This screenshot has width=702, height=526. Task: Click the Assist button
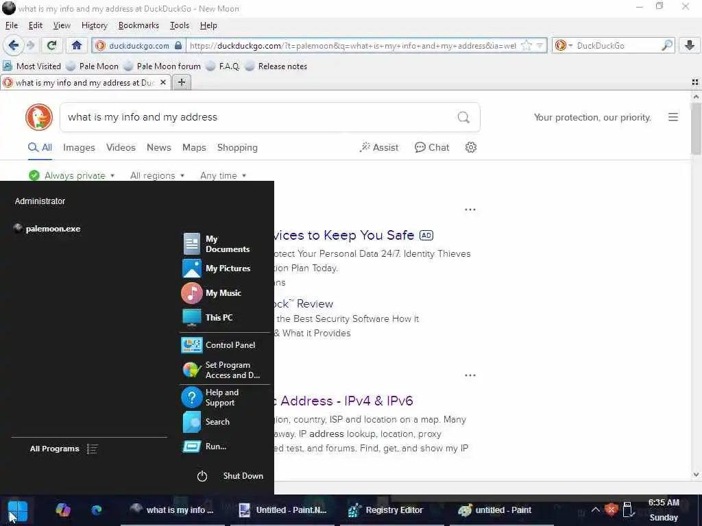click(x=378, y=147)
